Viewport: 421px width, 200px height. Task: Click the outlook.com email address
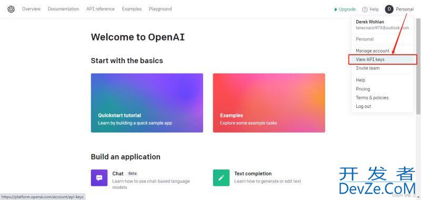click(383, 28)
